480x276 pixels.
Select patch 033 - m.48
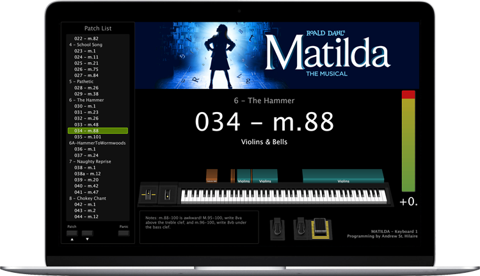tap(98, 125)
